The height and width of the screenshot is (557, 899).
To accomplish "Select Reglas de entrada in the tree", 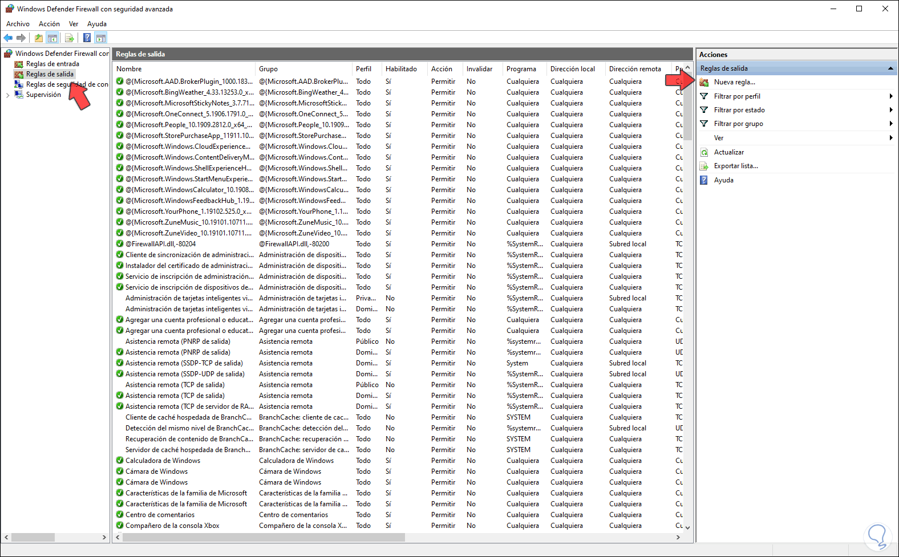I will click(x=52, y=64).
